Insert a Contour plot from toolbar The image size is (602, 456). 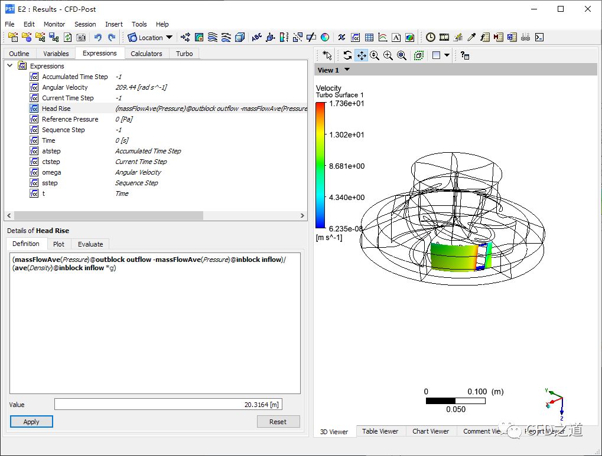click(199, 37)
